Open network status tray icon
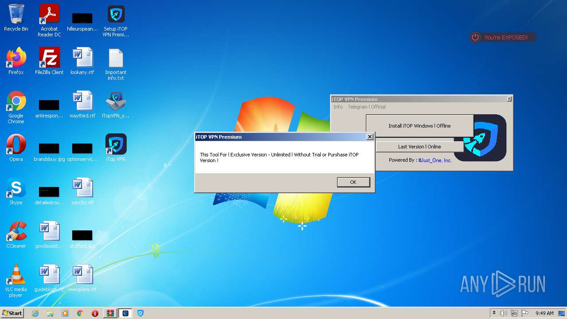567x319 pixels. point(514,313)
